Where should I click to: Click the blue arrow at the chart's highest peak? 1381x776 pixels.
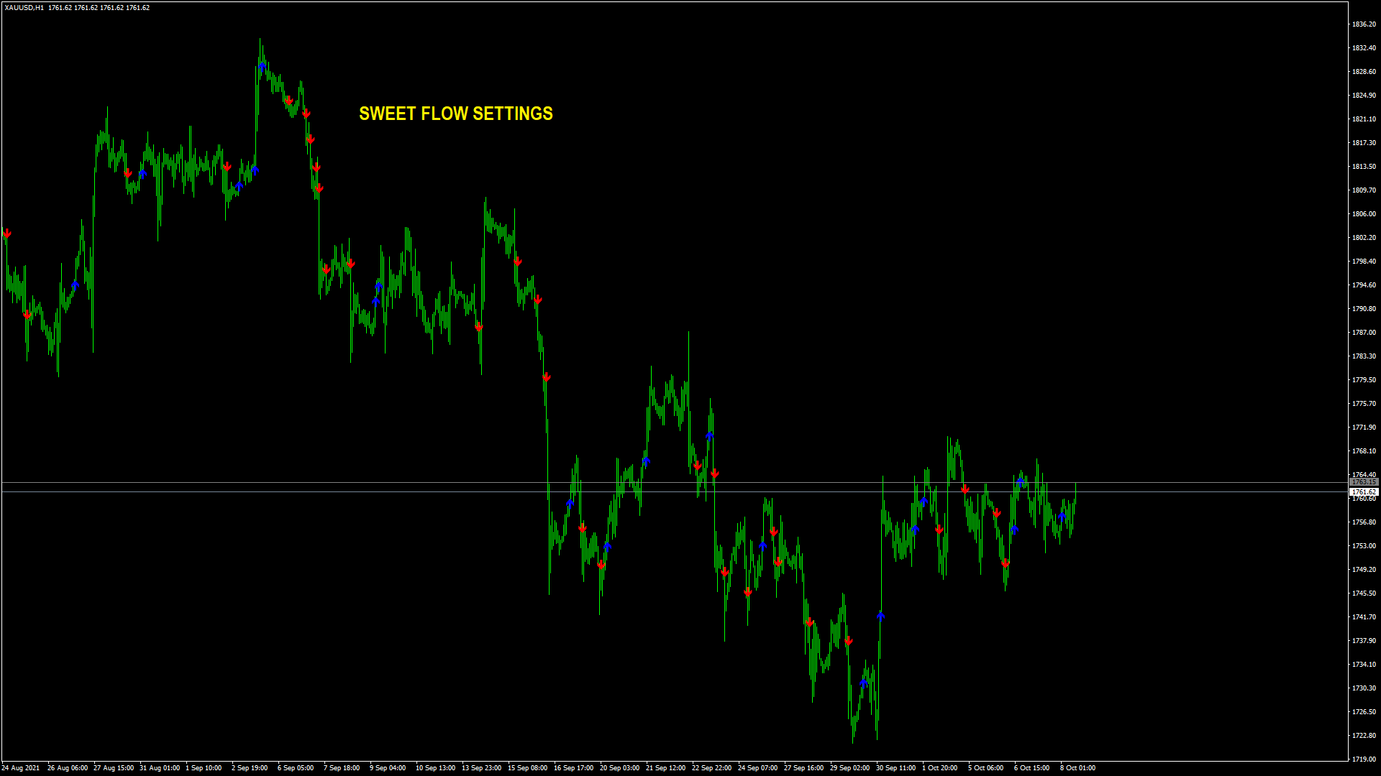(x=263, y=65)
